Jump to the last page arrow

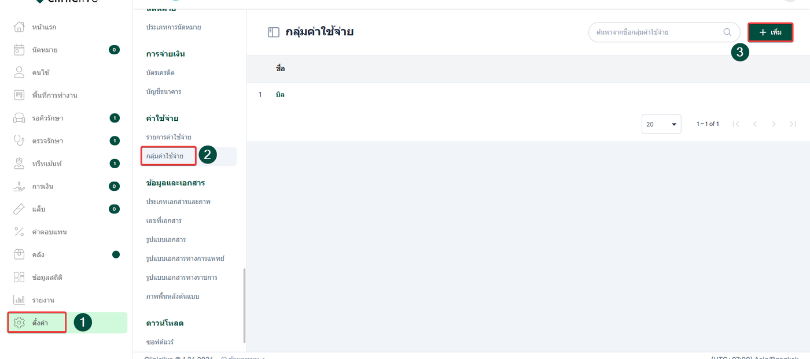point(793,124)
